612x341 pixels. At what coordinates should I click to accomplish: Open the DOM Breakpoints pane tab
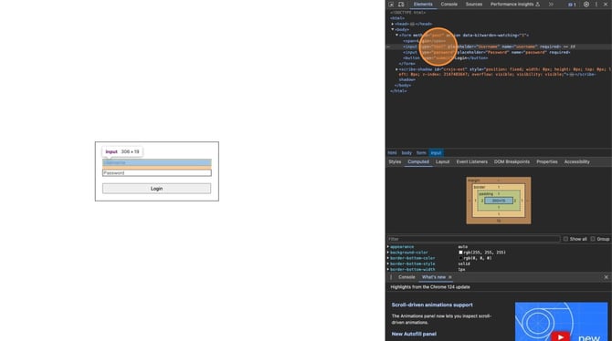(x=512, y=161)
